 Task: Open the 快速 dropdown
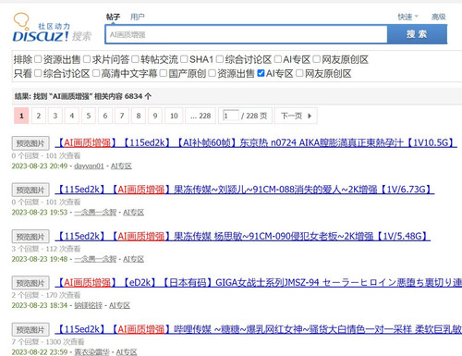click(x=407, y=17)
